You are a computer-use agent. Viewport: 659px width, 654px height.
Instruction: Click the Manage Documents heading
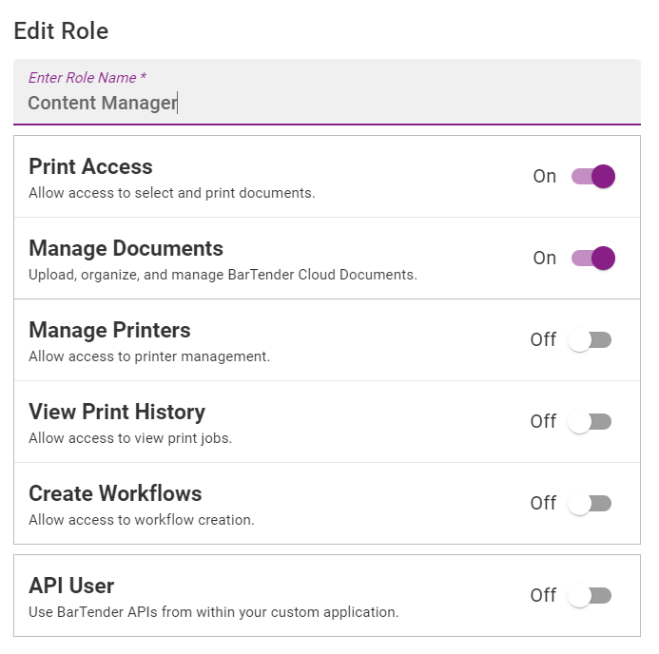(x=126, y=248)
